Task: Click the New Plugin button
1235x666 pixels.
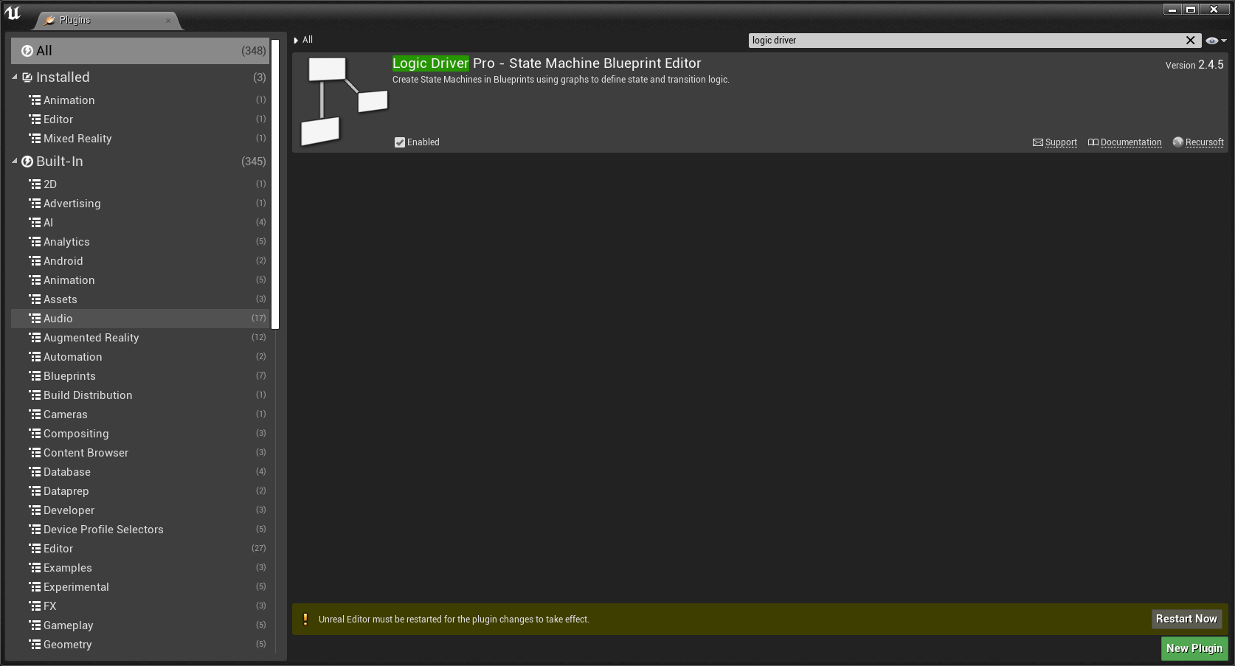Action: [1194, 648]
